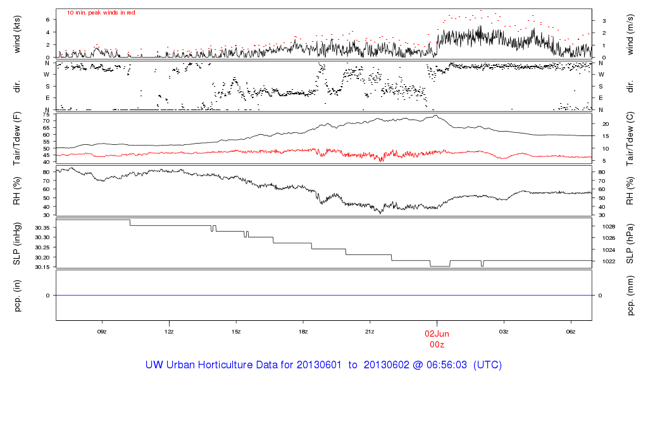Screen dimensions: 648x443
Task: Click the '1028' hPa tick label
Action: pyautogui.click(x=609, y=227)
